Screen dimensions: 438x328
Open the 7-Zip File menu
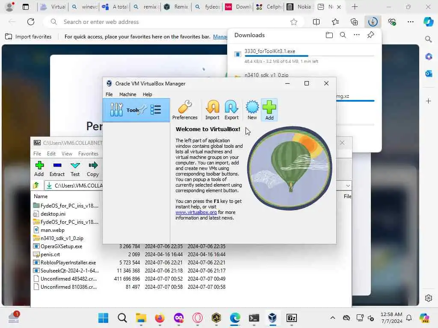click(x=37, y=154)
